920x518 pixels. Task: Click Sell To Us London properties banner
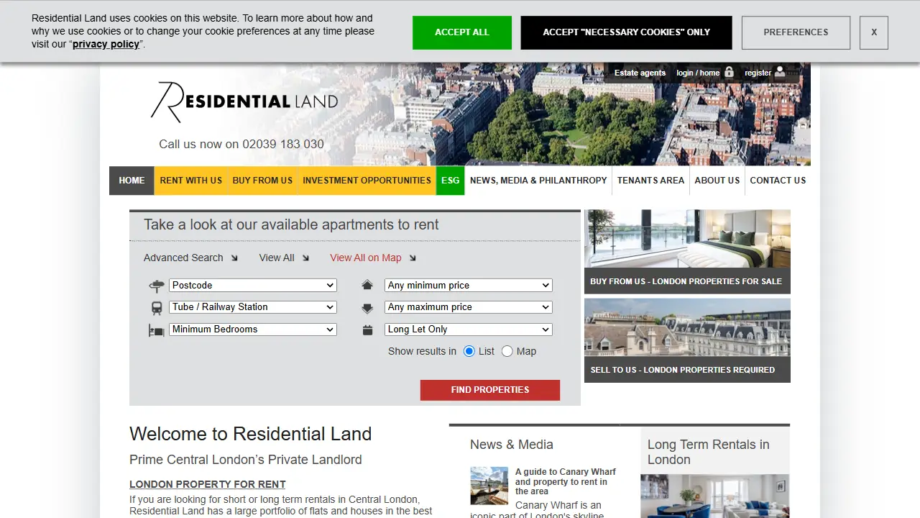tap(687, 340)
